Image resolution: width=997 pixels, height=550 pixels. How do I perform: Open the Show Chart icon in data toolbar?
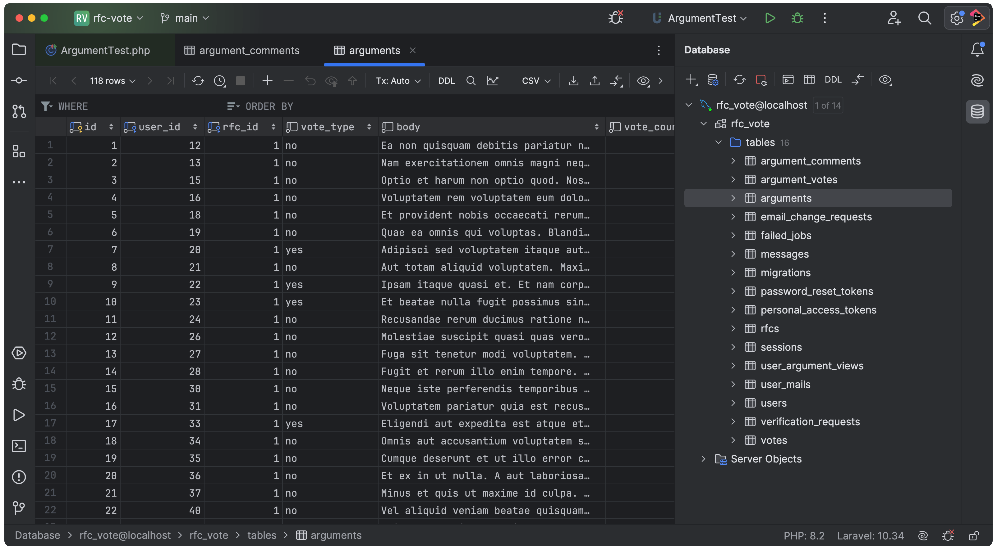click(492, 80)
